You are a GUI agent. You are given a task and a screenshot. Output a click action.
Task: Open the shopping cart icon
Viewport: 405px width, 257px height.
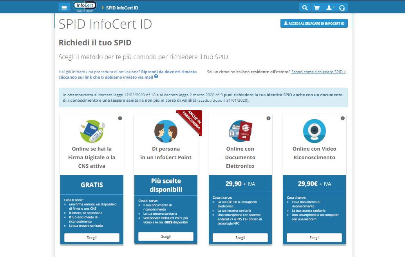coord(317,7)
